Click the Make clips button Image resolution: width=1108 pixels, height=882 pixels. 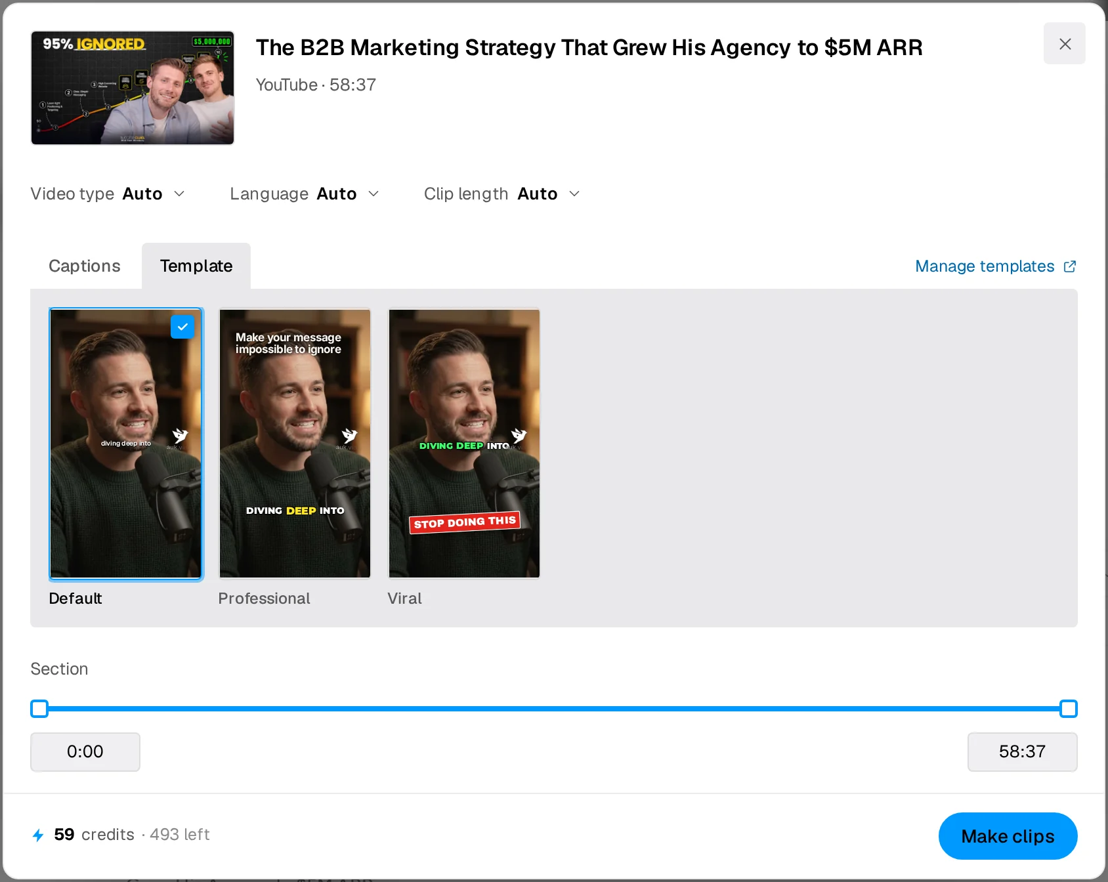[x=1008, y=836]
